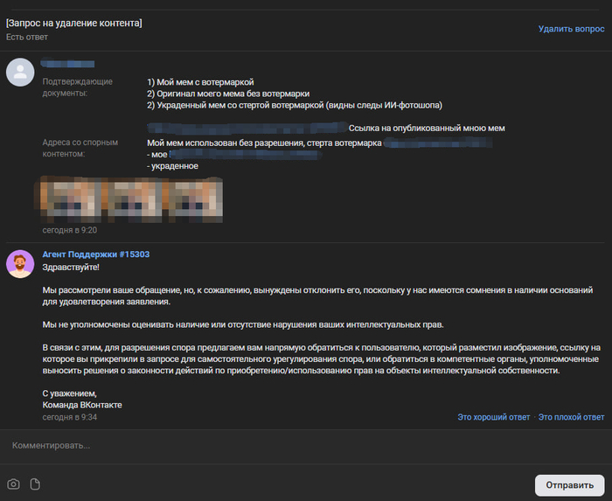Open the support agent's avatar
Screen dimensions: 612x501
click(x=20, y=263)
